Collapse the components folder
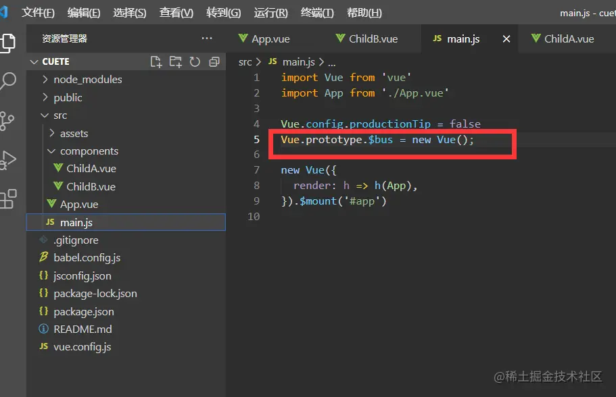Screen dimensions: 616x397 [x=51, y=151]
